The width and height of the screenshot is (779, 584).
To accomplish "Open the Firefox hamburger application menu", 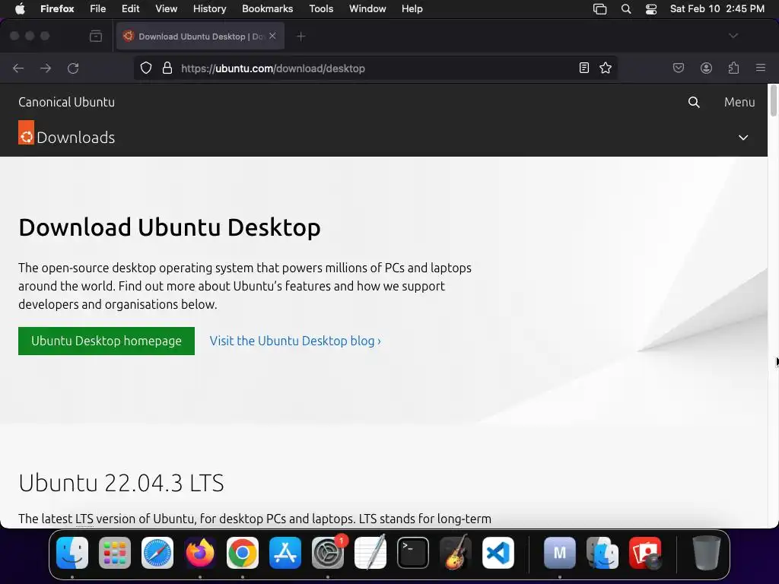I will click(761, 68).
